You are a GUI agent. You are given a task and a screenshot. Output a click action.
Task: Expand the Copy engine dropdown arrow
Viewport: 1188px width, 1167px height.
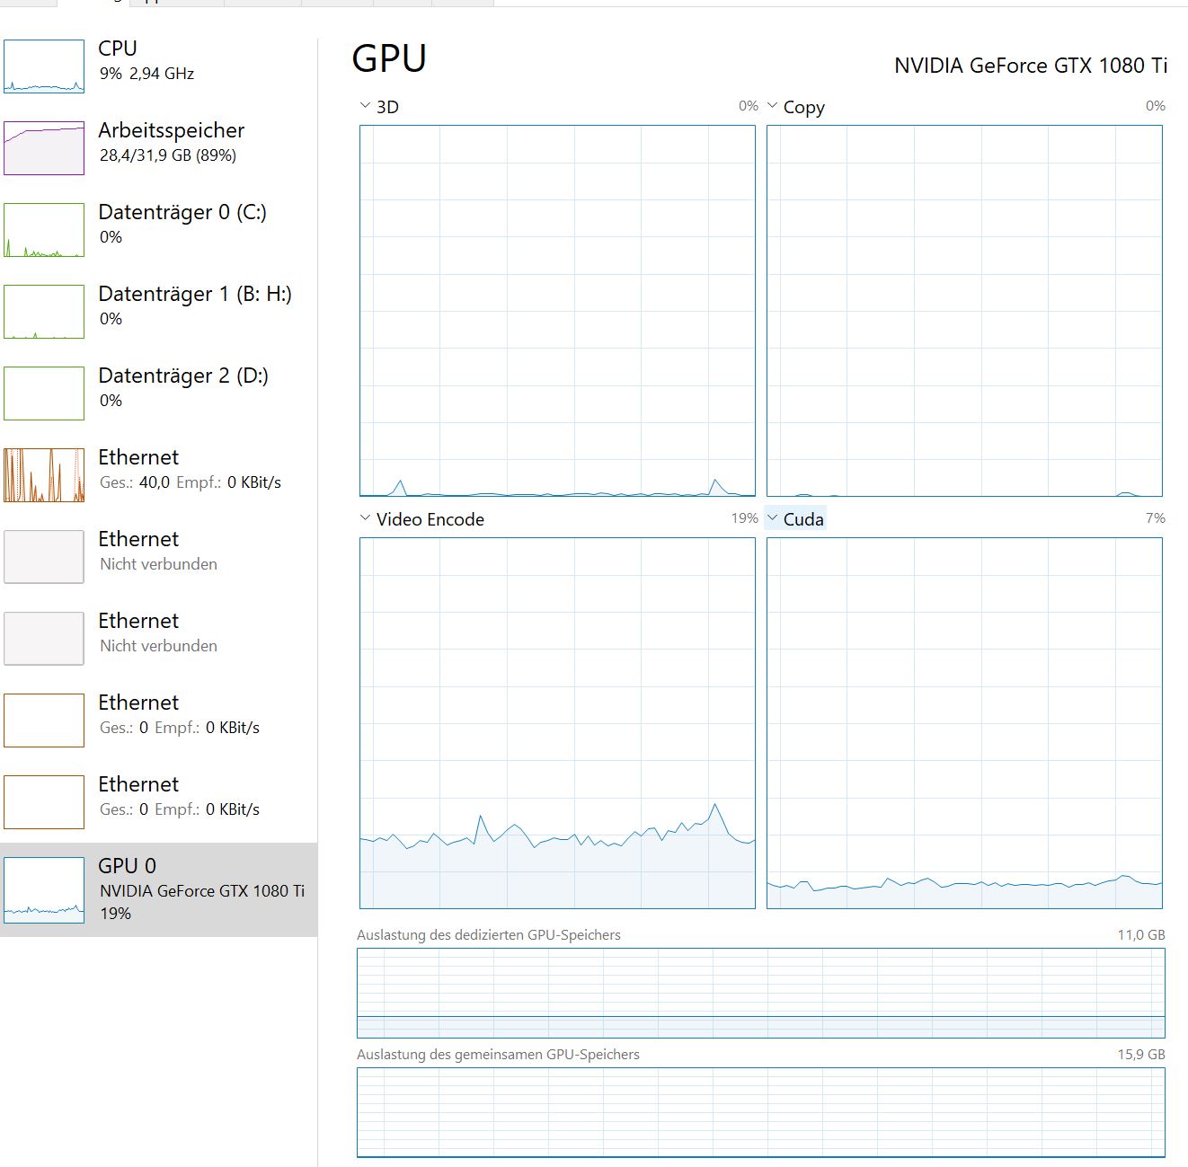tap(772, 106)
